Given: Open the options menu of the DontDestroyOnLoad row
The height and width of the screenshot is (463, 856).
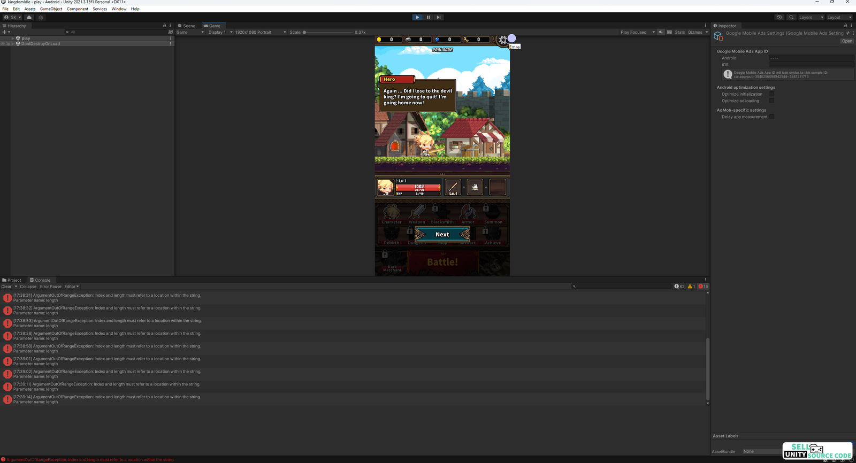Looking at the screenshot, I should click(171, 44).
